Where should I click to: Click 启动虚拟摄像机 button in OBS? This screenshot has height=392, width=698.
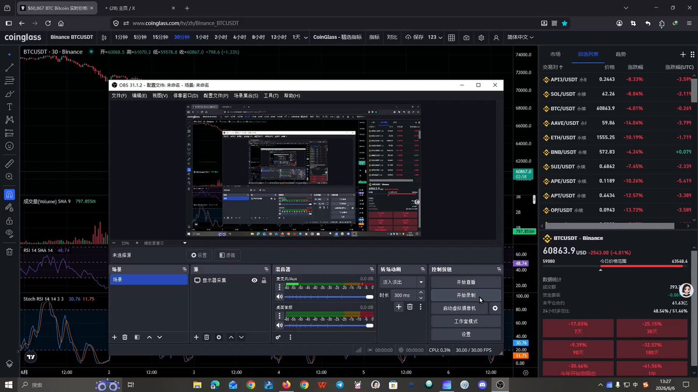[x=460, y=308]
